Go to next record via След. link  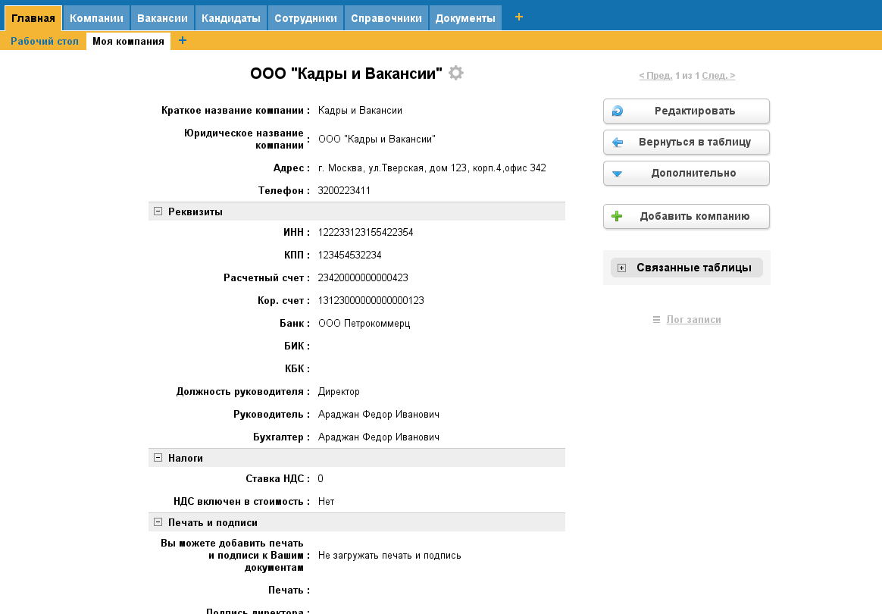point(718,76)
